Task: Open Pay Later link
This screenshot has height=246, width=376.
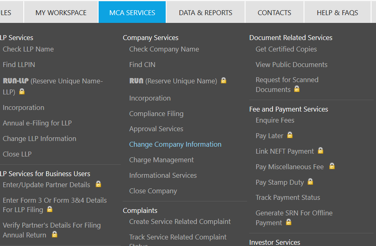Action: pos(269,136)
